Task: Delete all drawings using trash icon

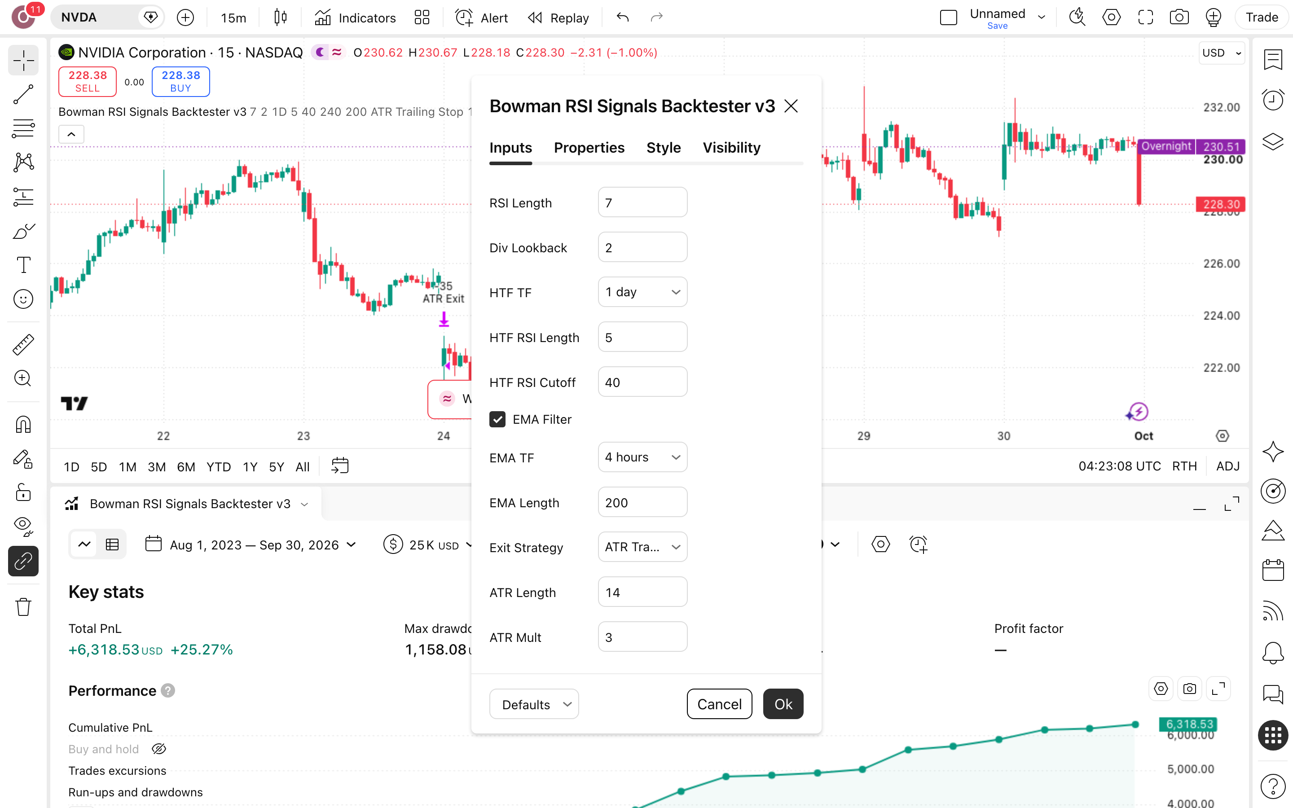Action: pyautogui.click(x=23, y=607)
